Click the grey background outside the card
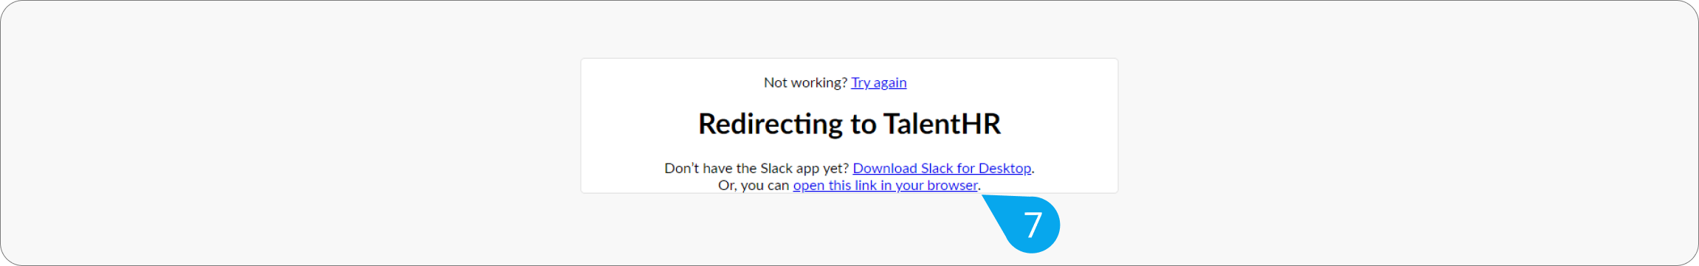Viewport: 1699px width, 266px height. [295, 133]
